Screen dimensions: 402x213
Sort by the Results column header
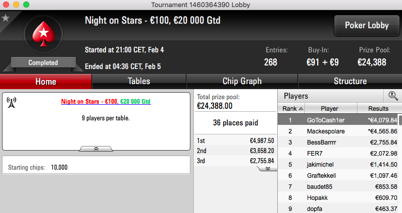coord(379,108)
